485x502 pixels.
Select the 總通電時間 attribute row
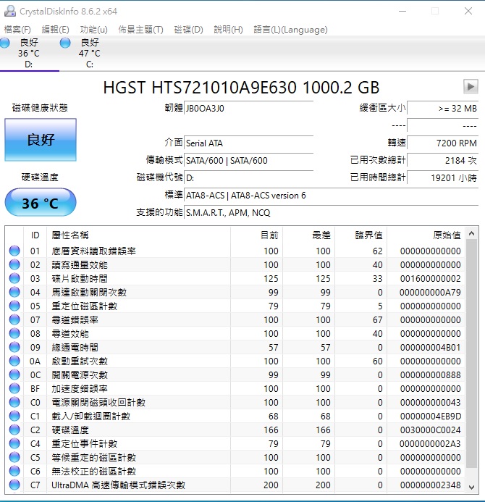(235, 347)
